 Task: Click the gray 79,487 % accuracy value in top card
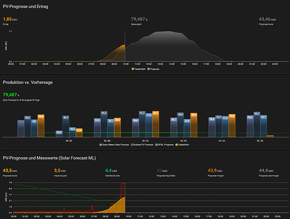pos(139,19)
